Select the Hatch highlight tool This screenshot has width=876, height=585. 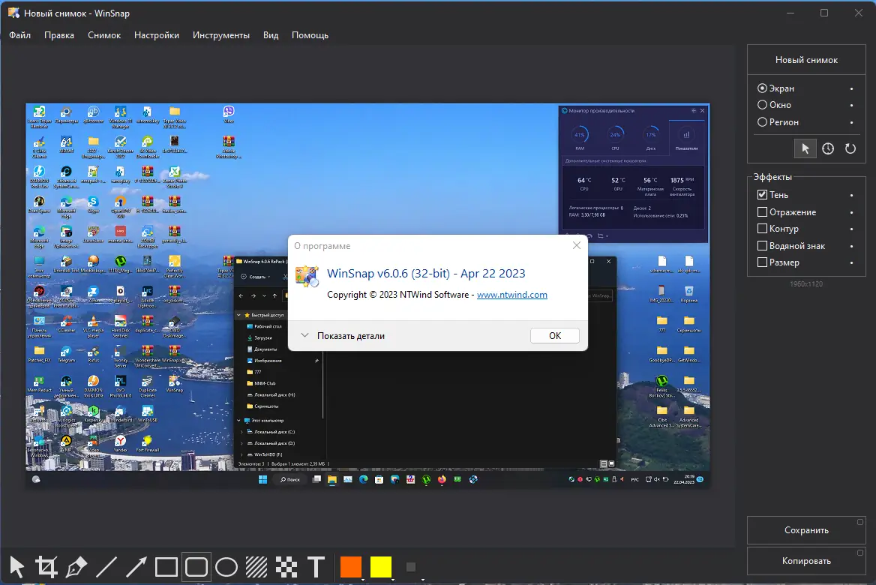(x=256, y=567)
